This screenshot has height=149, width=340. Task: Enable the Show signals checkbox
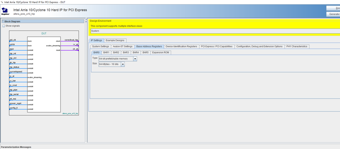click(x=3, y=26)
